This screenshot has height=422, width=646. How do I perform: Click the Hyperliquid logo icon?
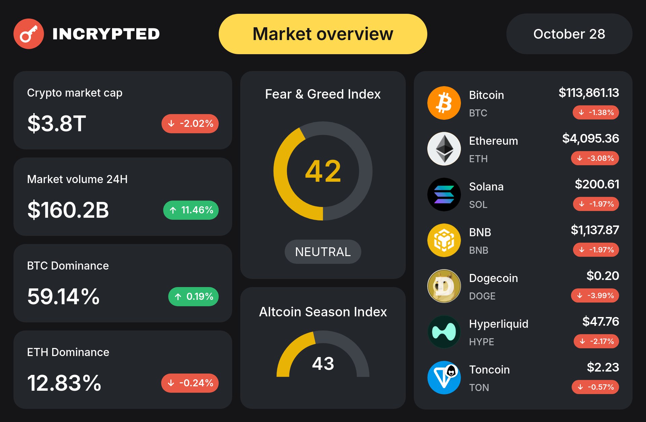[x=444, y=332]
